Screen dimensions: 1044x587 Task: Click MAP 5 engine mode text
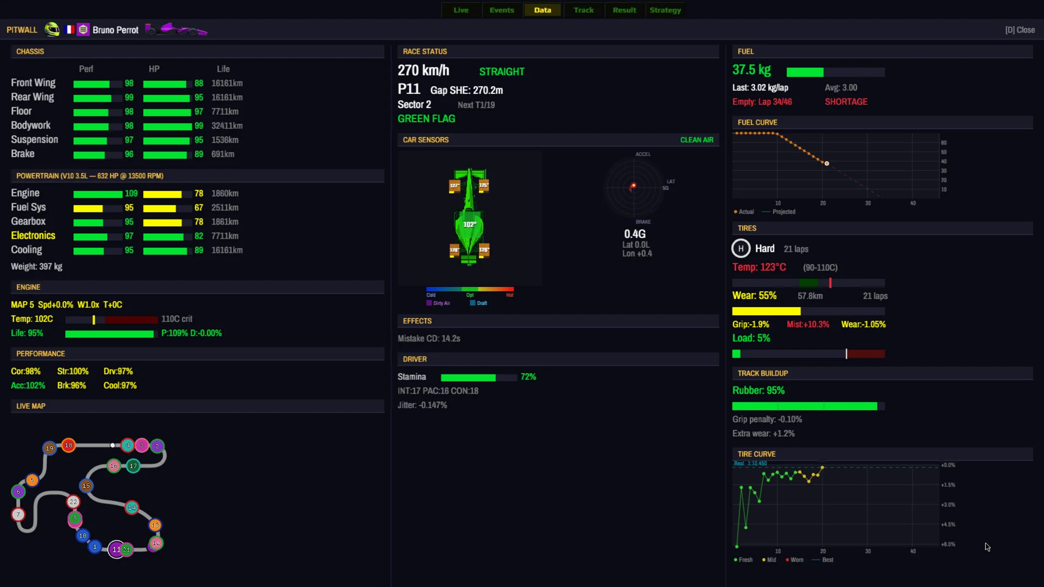22,305
